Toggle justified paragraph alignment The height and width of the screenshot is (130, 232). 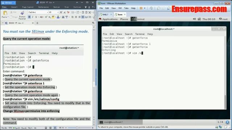tap(83, 17)
